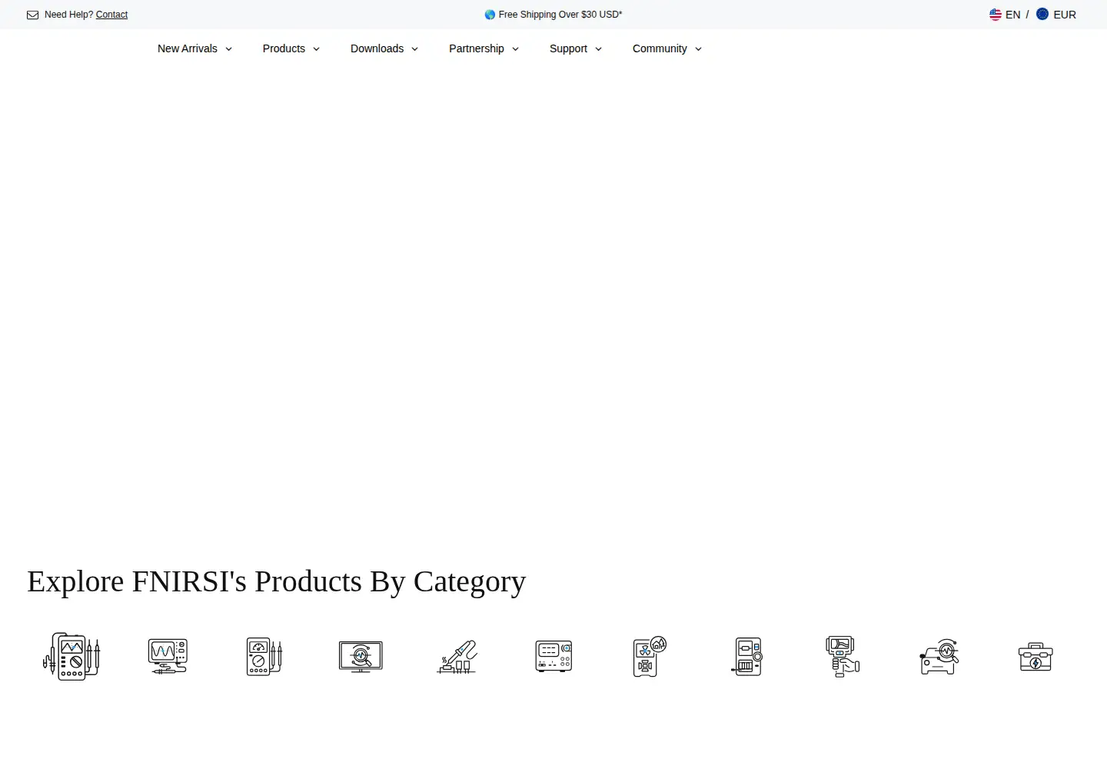The image size is (1107, 769).
Task: Expand chevron next to Community
Action: [x=698, y=49]
